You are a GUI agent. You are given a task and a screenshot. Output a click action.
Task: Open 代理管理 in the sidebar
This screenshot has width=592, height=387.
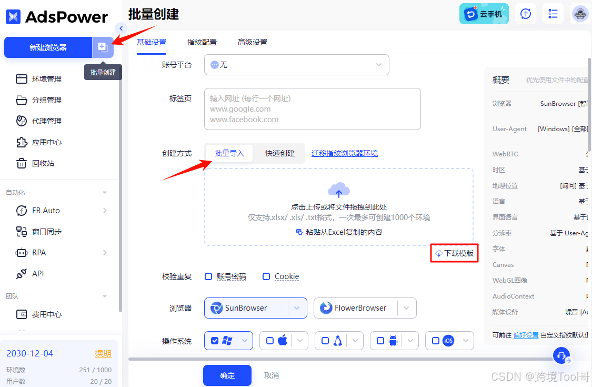(x=39, y=121)
